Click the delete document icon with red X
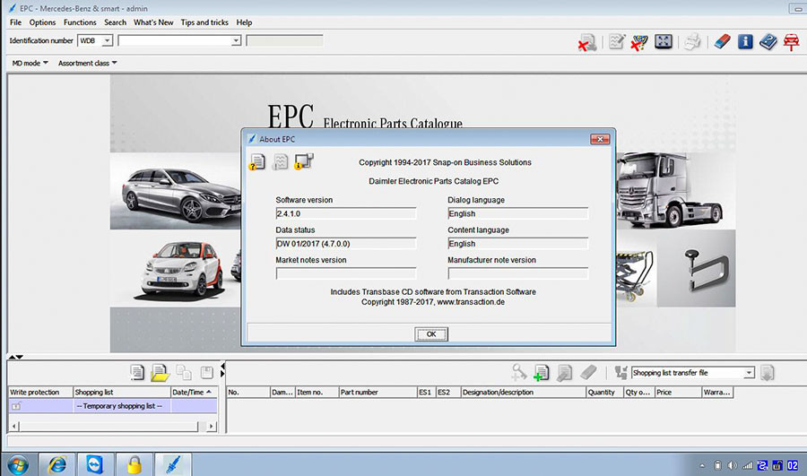Viewport: 807px width, 476px height. 586,42
